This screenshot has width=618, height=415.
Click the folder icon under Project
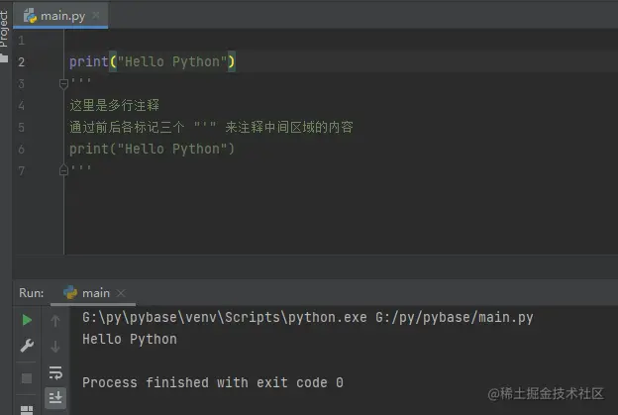pos(4,58)
